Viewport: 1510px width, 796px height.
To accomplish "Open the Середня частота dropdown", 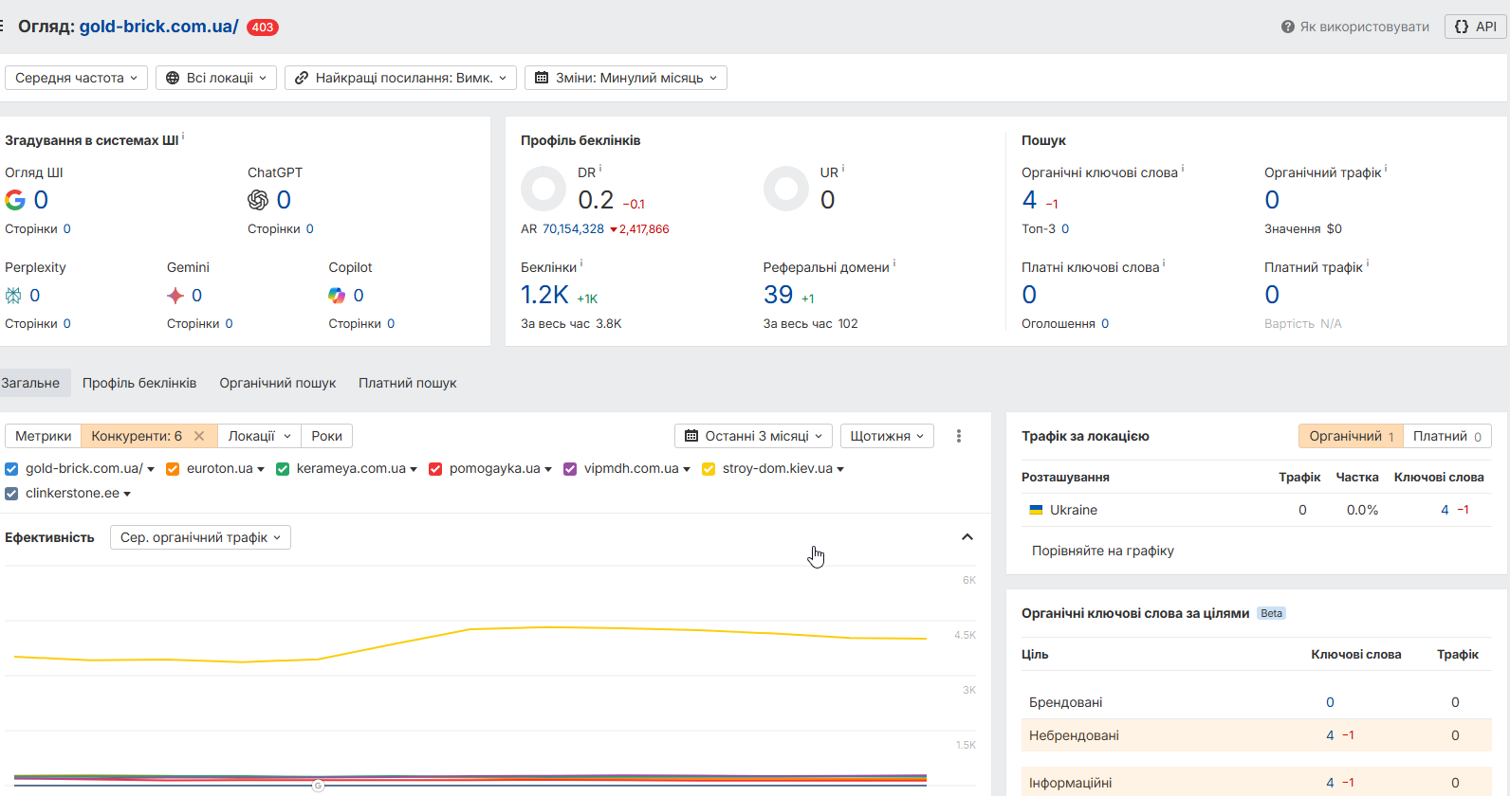I will pyautogui.click(x=76, y=78).
